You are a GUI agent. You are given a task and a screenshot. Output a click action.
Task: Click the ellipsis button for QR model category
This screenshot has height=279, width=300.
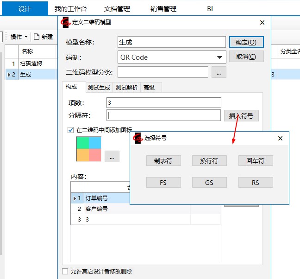219,72
